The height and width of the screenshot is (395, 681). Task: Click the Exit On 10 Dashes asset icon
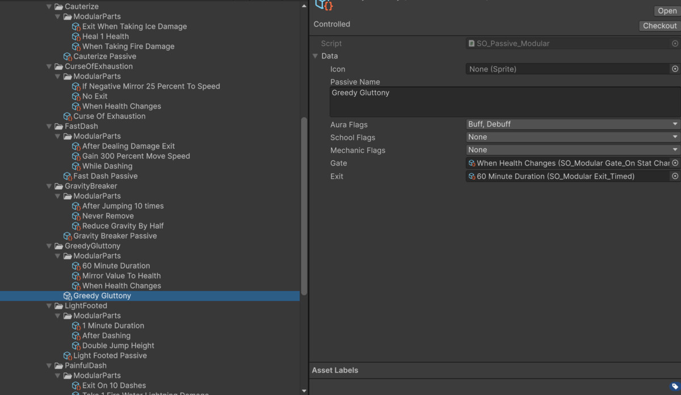point(76,386)
